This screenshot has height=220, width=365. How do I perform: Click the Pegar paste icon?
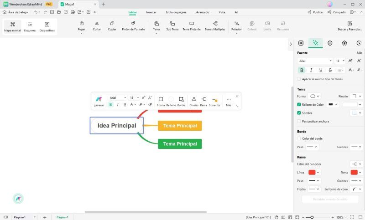82,24
